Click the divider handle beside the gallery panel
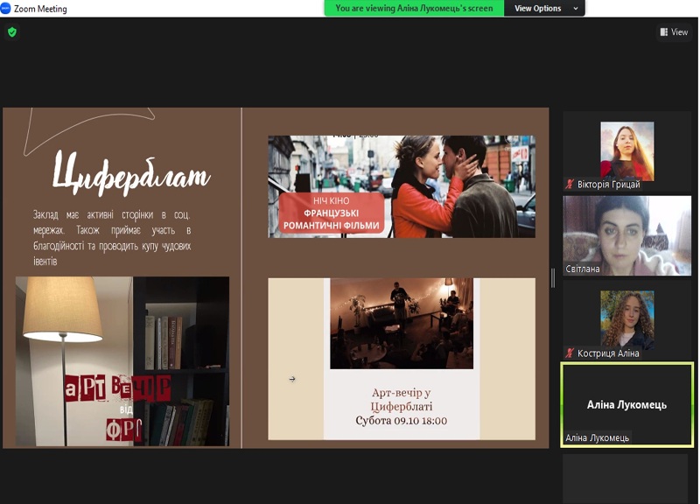Screen dimensions: 700x504 pos(552,278)
